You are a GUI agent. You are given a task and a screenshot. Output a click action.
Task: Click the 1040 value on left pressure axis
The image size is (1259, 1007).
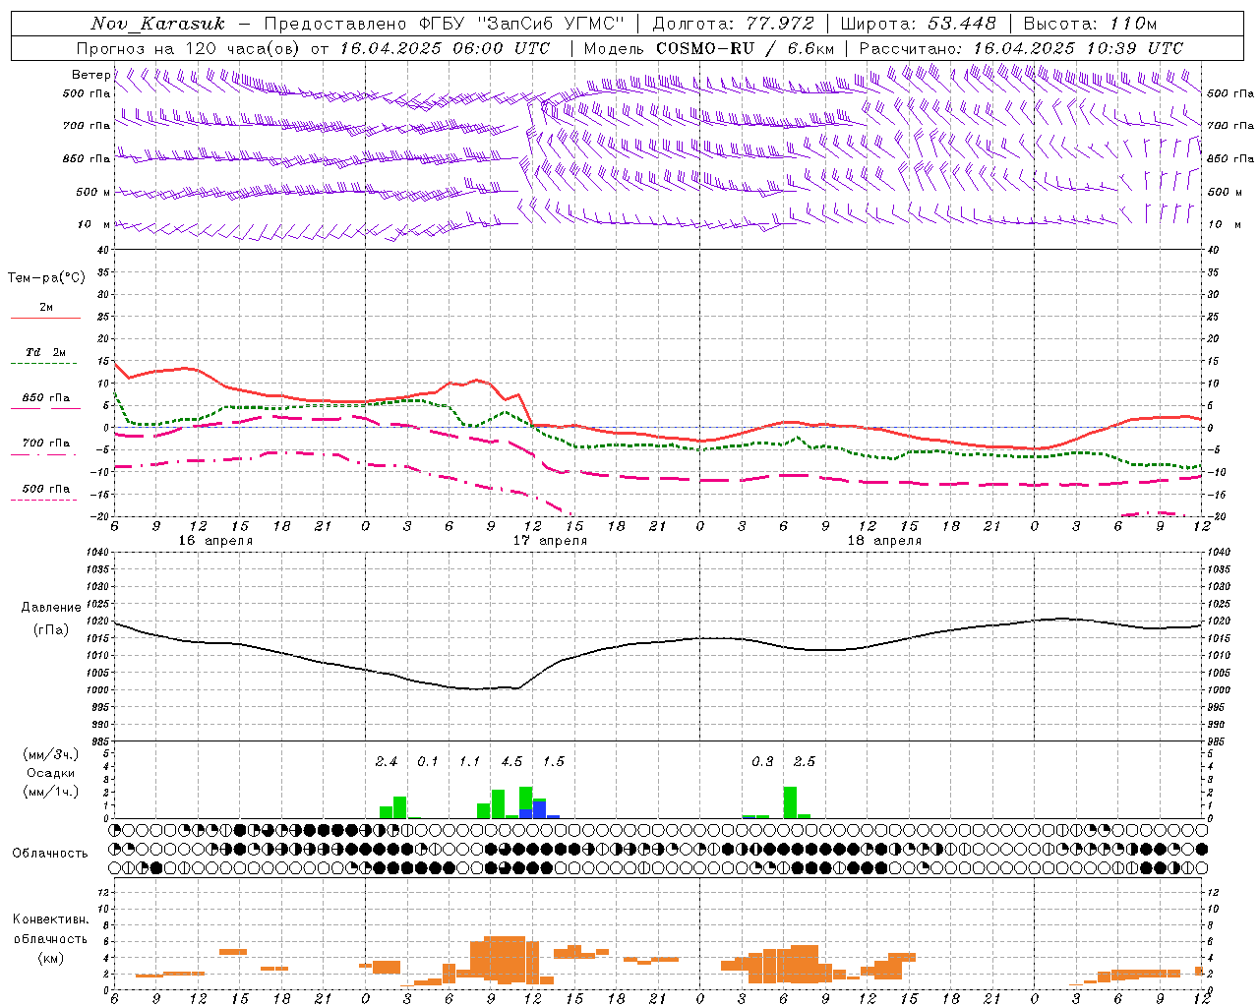pyautogui.click(x=98, y=553)
